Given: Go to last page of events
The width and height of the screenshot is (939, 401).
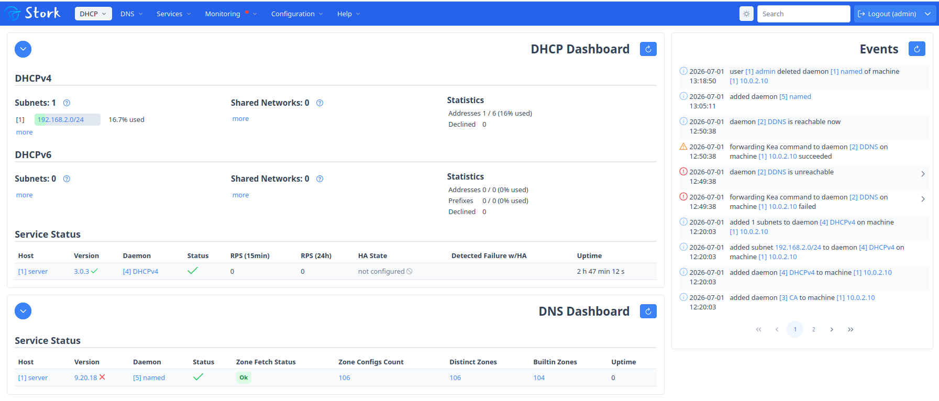Looking at the screenshot, I should 850,329.
